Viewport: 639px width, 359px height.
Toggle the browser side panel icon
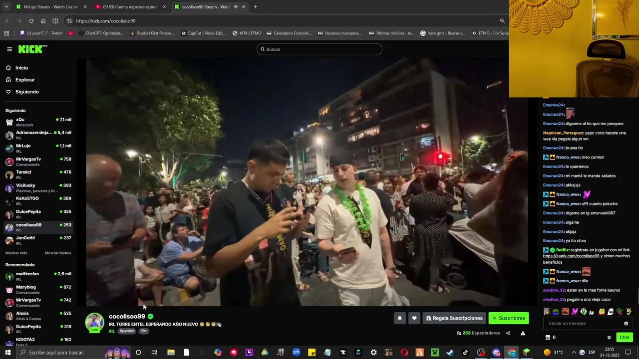(x=55, y=21)
